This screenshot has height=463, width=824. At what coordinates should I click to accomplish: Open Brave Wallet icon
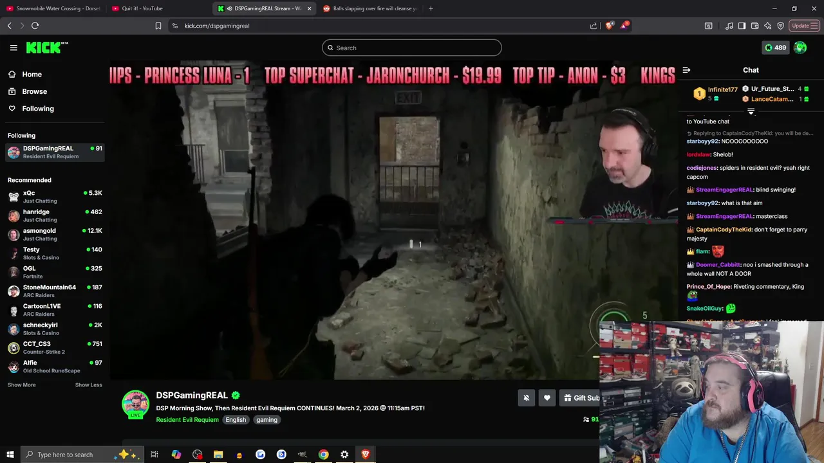pyautogui.click(x=754, y=26)
